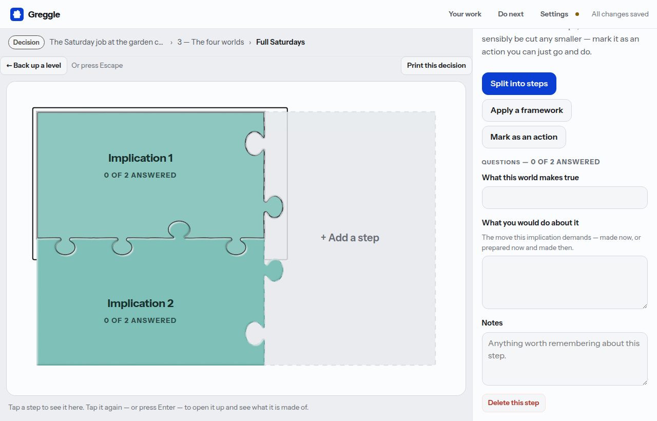This screenshot has width=657, height=421.
Task: Go to Do next
Action: pyautogui.click(x=511, y=14)
